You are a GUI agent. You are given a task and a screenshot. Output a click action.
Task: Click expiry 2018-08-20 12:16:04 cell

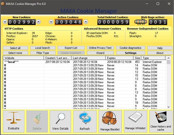(x=119, y=62)
